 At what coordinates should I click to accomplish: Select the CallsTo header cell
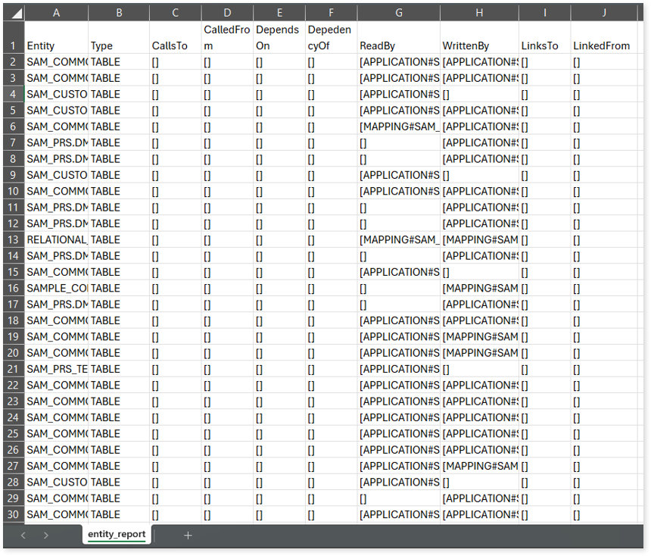coord(175,45)
